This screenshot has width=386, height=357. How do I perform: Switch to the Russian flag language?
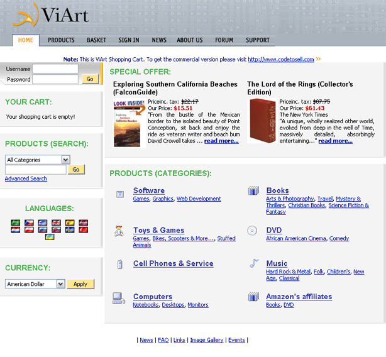coord(43,230)
